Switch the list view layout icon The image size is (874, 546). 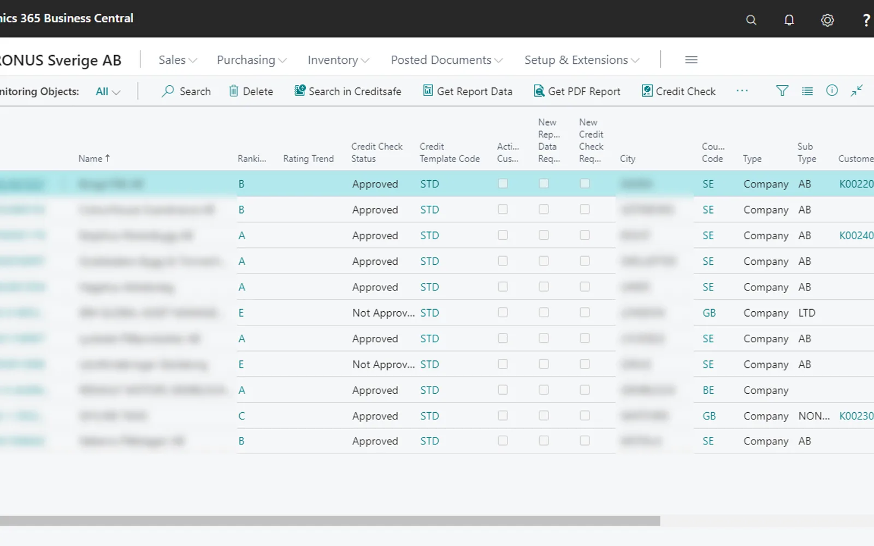807,91
